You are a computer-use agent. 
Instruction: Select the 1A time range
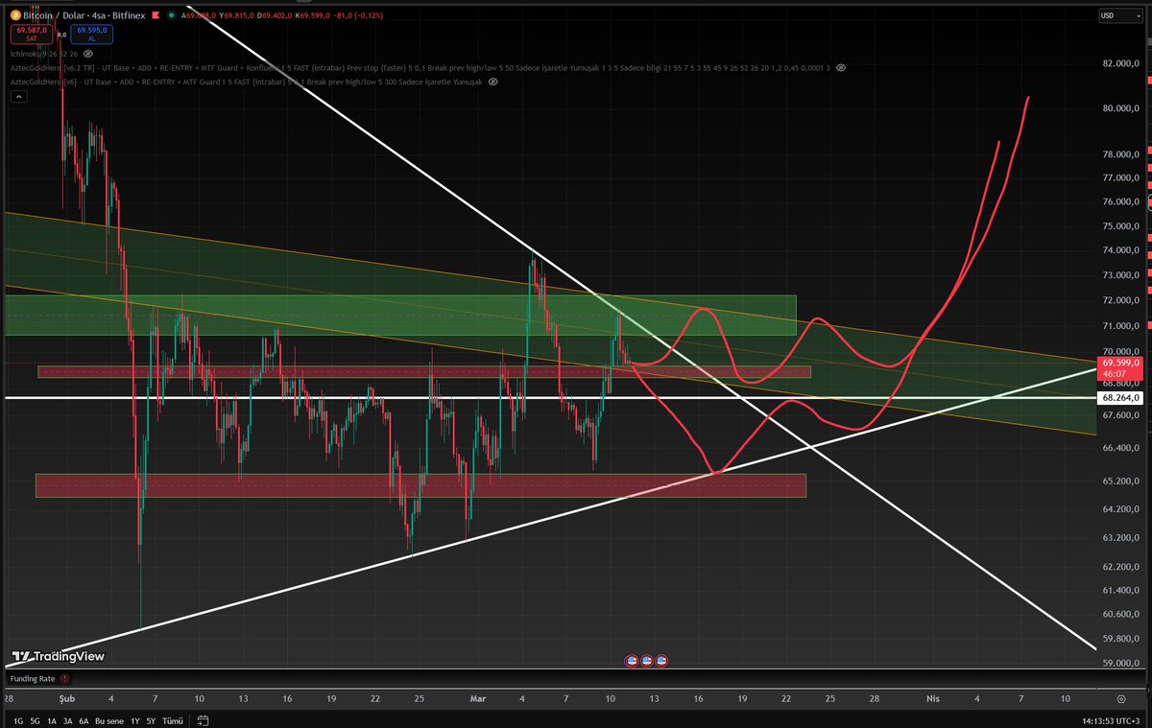[x=54, y=720]
